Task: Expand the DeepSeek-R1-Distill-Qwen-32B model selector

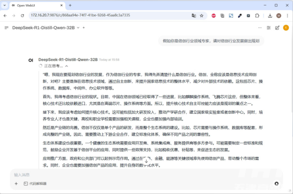Action: click(78, 28)
